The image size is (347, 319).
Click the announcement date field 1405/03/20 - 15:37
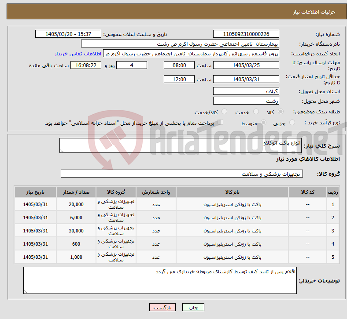[68, 34]
